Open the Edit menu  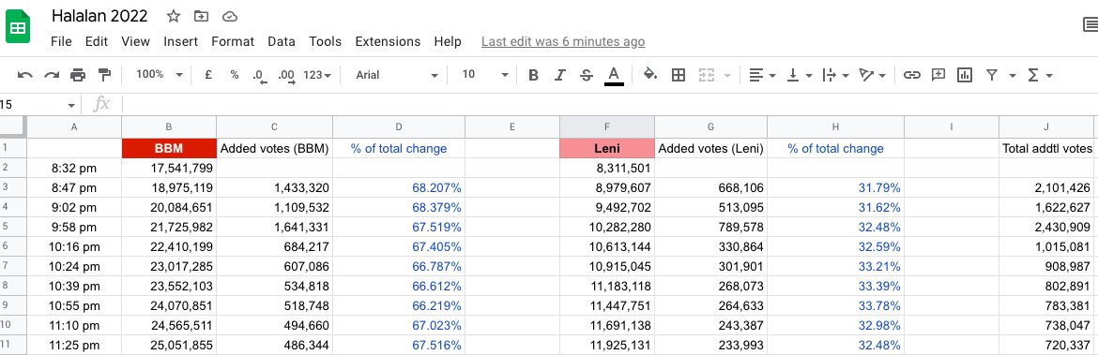click(97, 41)
